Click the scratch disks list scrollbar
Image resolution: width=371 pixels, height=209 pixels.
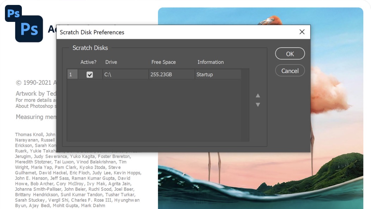click(x=245, y=105)
